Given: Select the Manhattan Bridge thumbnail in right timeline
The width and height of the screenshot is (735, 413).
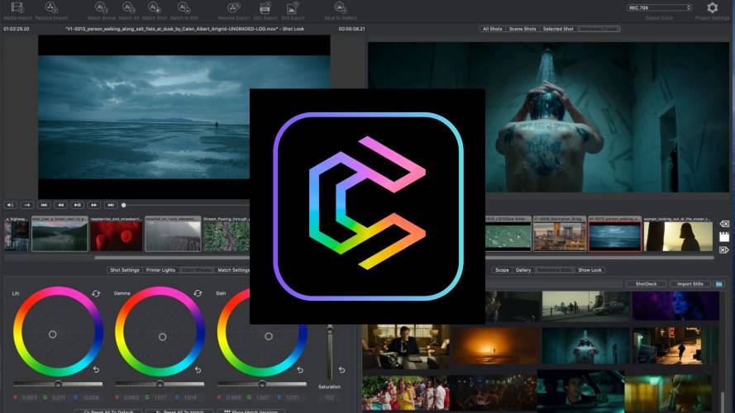Looking at the screenshot, I should point(560,234).
